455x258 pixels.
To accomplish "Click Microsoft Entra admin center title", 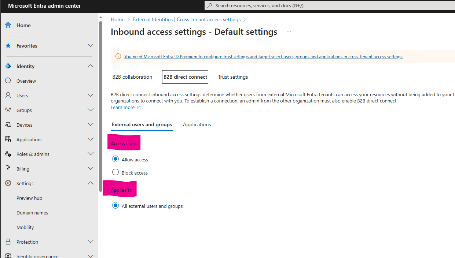I will [44, 6].
